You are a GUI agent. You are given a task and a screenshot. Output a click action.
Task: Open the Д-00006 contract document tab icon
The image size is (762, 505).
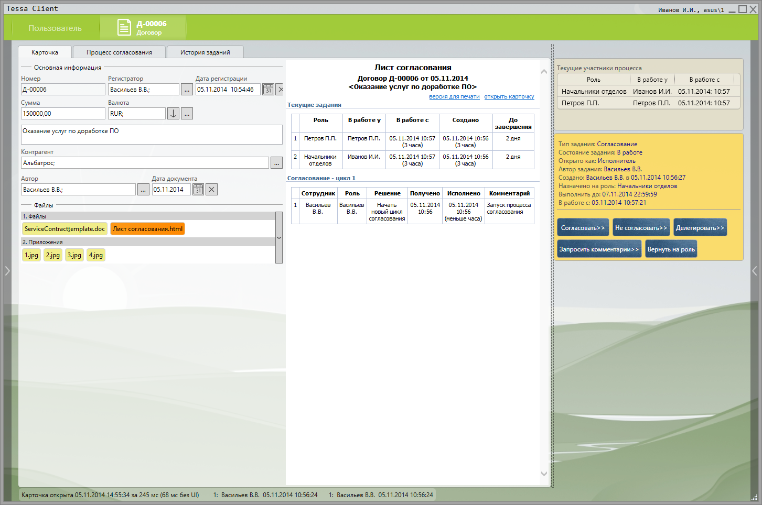pos(124,28)
